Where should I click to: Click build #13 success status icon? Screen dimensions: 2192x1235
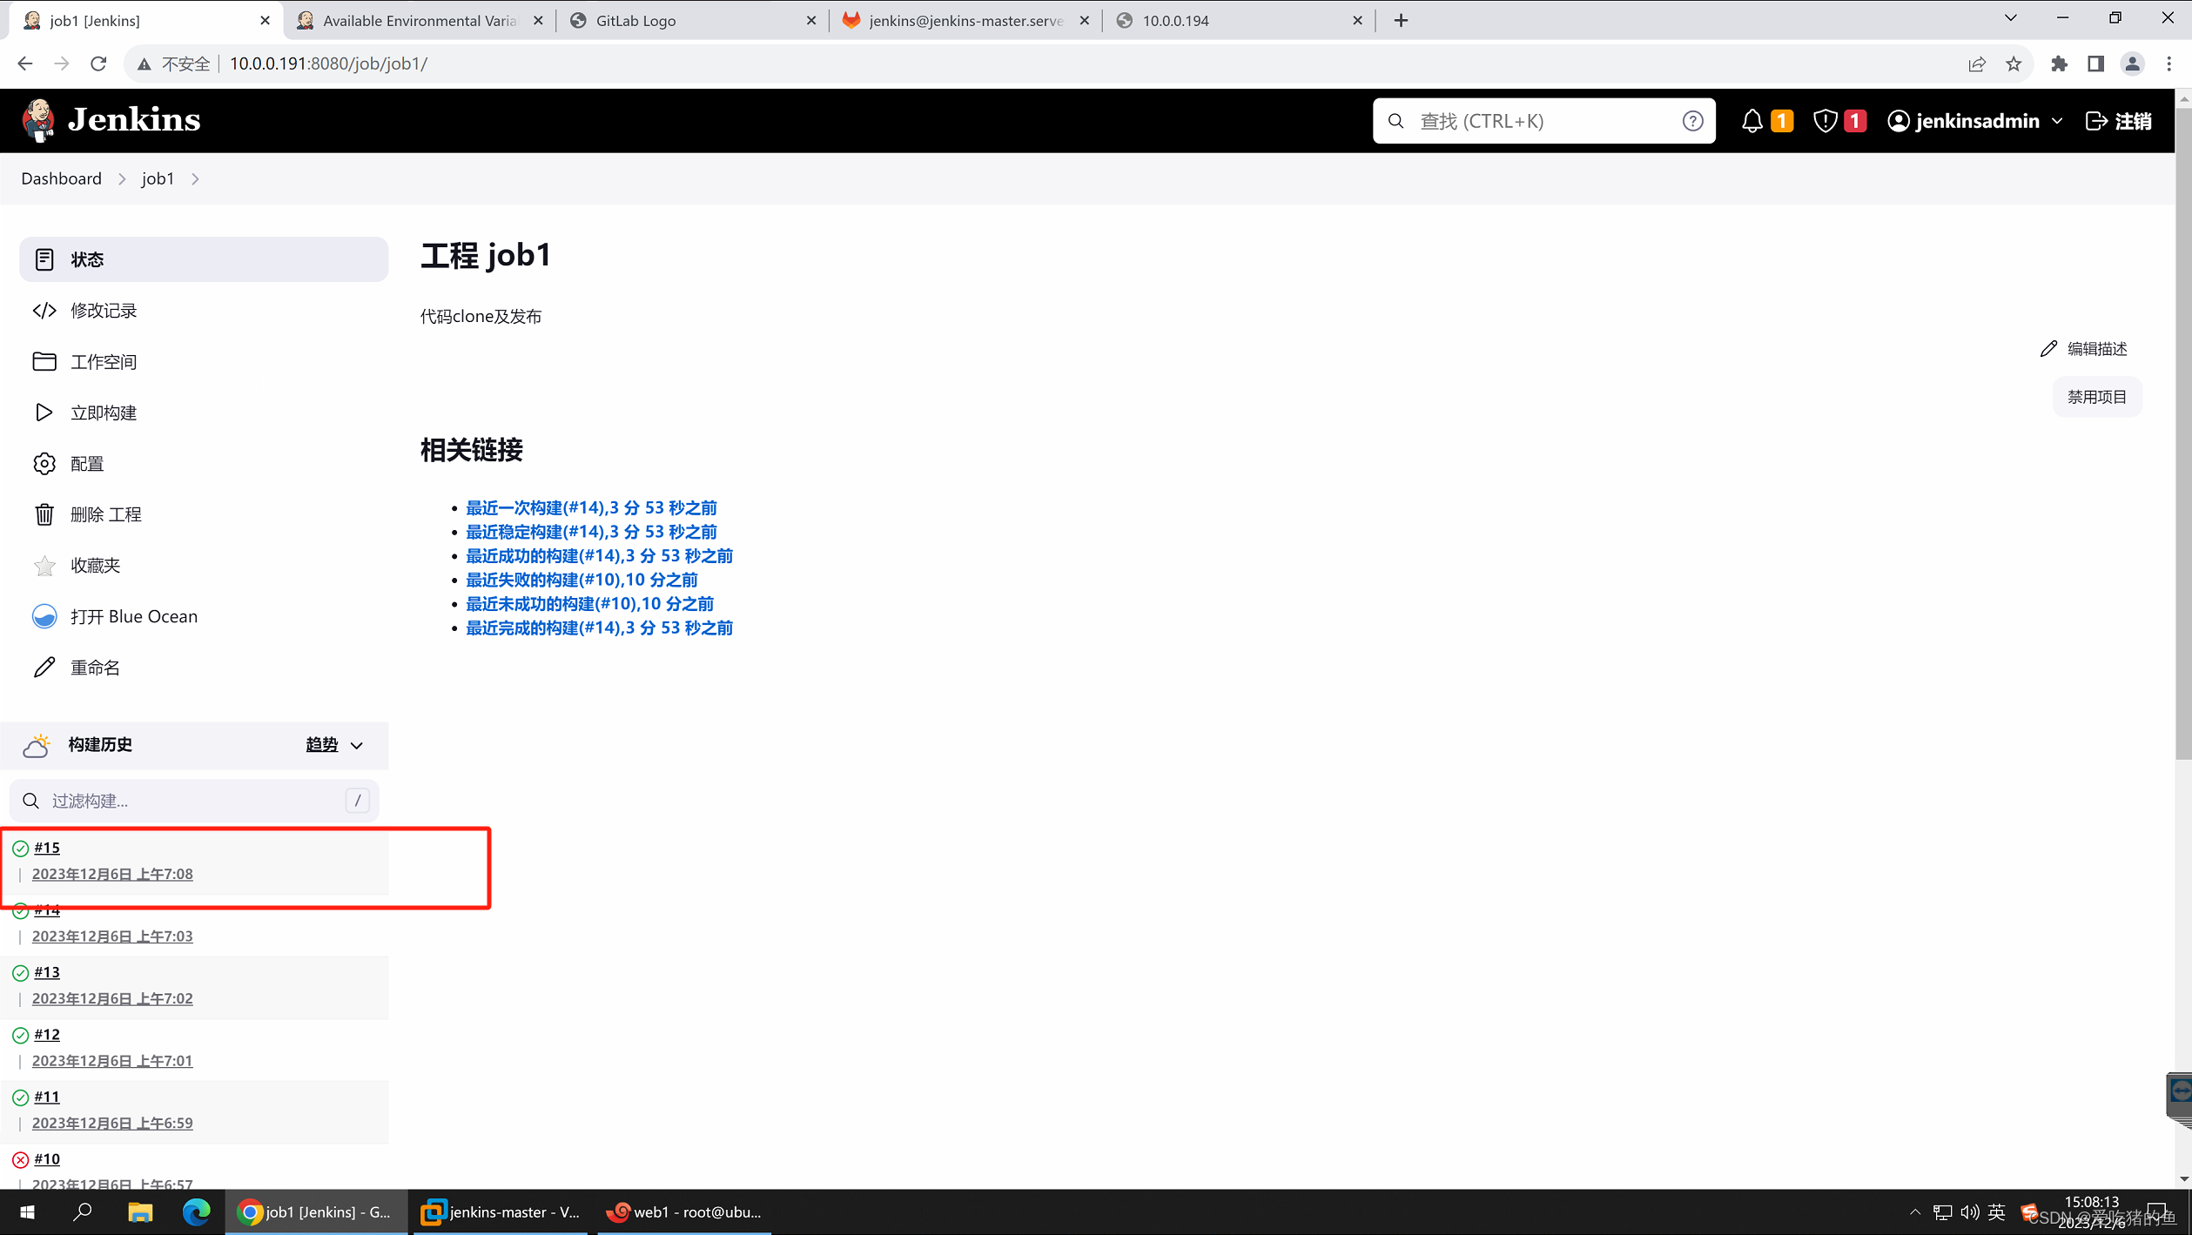20,973
